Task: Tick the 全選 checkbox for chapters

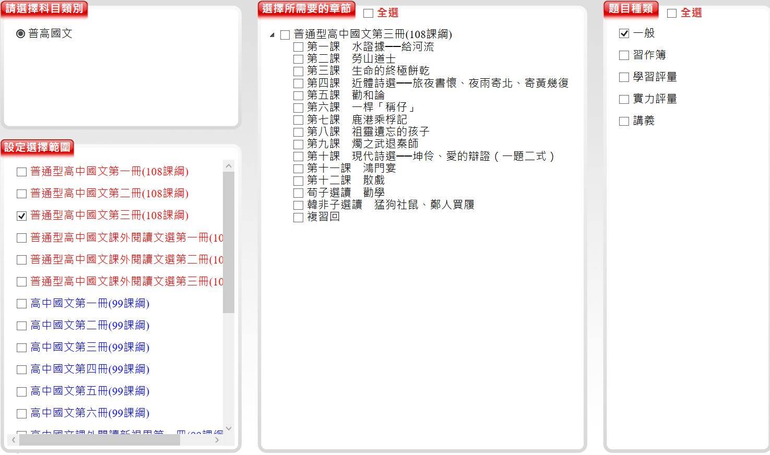Action: (x=369, y=13)
